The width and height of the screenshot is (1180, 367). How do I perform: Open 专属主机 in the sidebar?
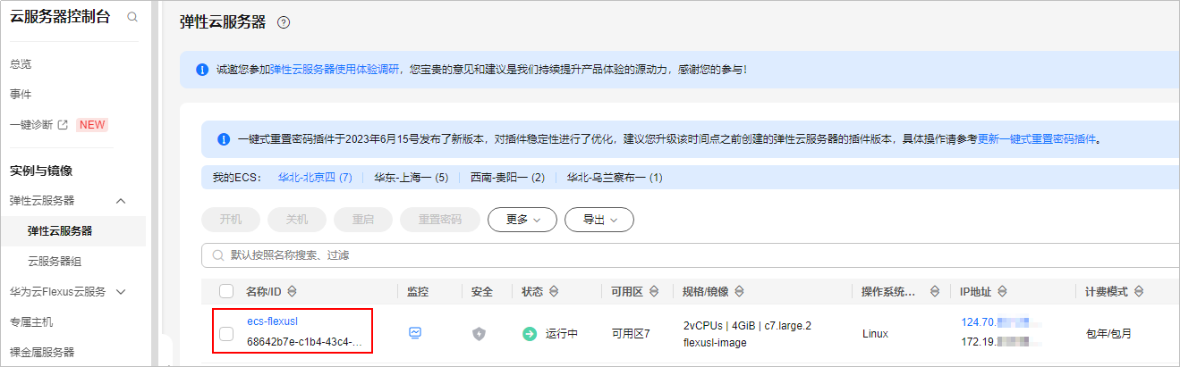31,321
